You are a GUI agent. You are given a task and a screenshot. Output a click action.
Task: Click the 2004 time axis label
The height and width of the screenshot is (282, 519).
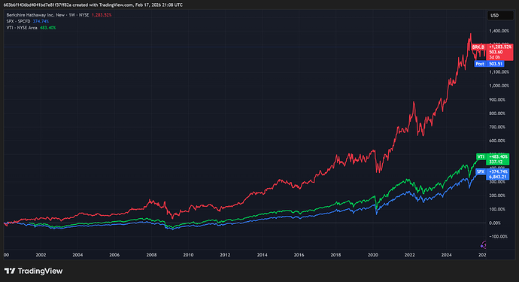[77, 255]
